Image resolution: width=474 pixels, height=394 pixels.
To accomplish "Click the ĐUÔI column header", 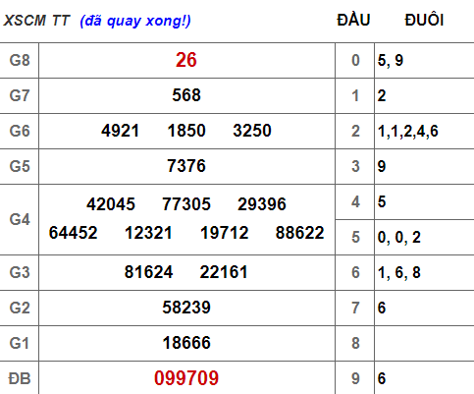I will click(x=424, y=20).
